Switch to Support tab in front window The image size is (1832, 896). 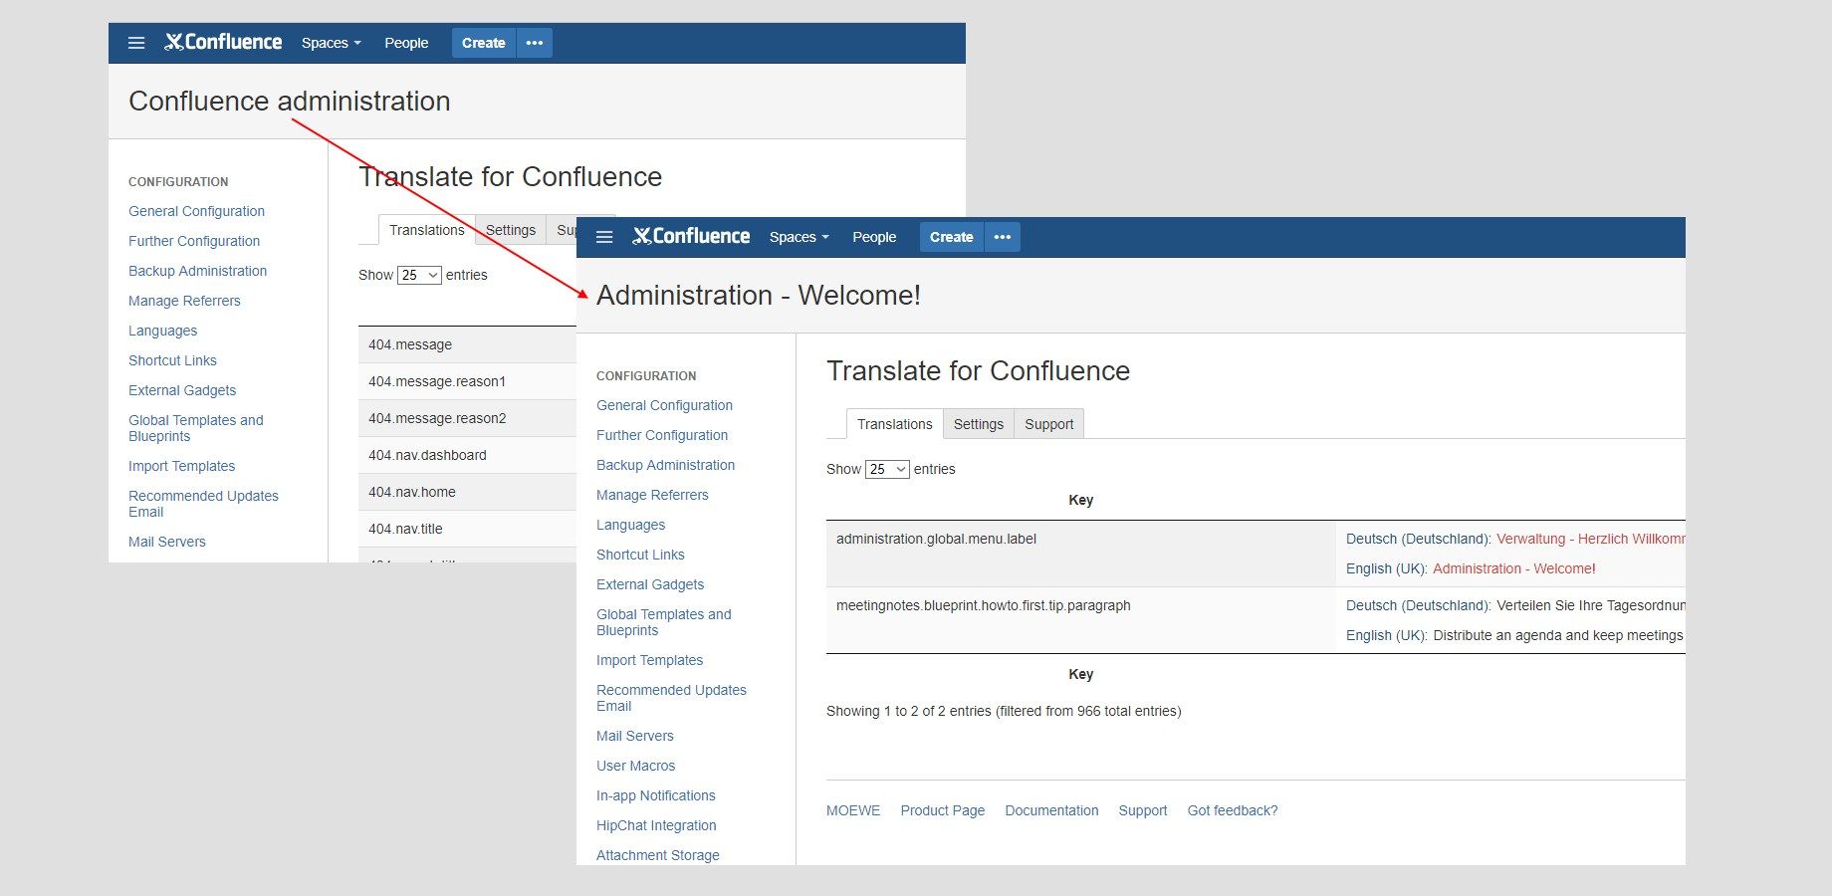pyautogui.click(x=1049, y=424)
